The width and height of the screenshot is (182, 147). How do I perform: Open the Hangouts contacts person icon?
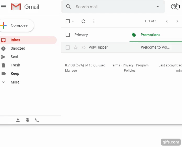pos(18,120)
